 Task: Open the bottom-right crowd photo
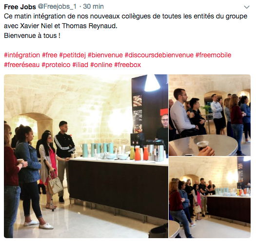click(x=210, y=197)
